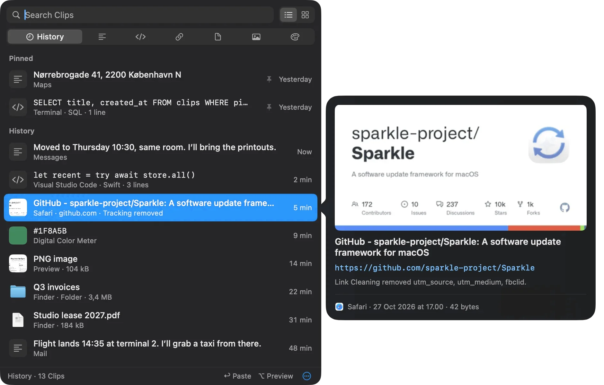Filter clips by text type

[102, 37]
